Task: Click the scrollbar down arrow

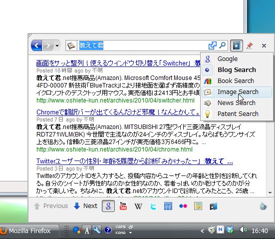Action: point(270,193)
